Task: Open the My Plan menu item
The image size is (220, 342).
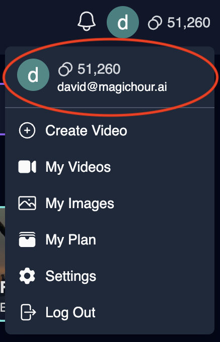Action: [x=110, y=239]
